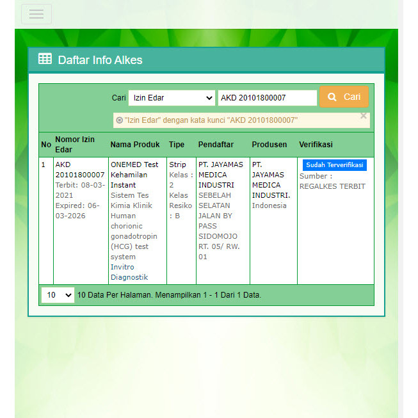The width and height of the screenshot is (418, 418).
Task: Select the AKD 20101800007 permit number cell
Action: [79, 170]
